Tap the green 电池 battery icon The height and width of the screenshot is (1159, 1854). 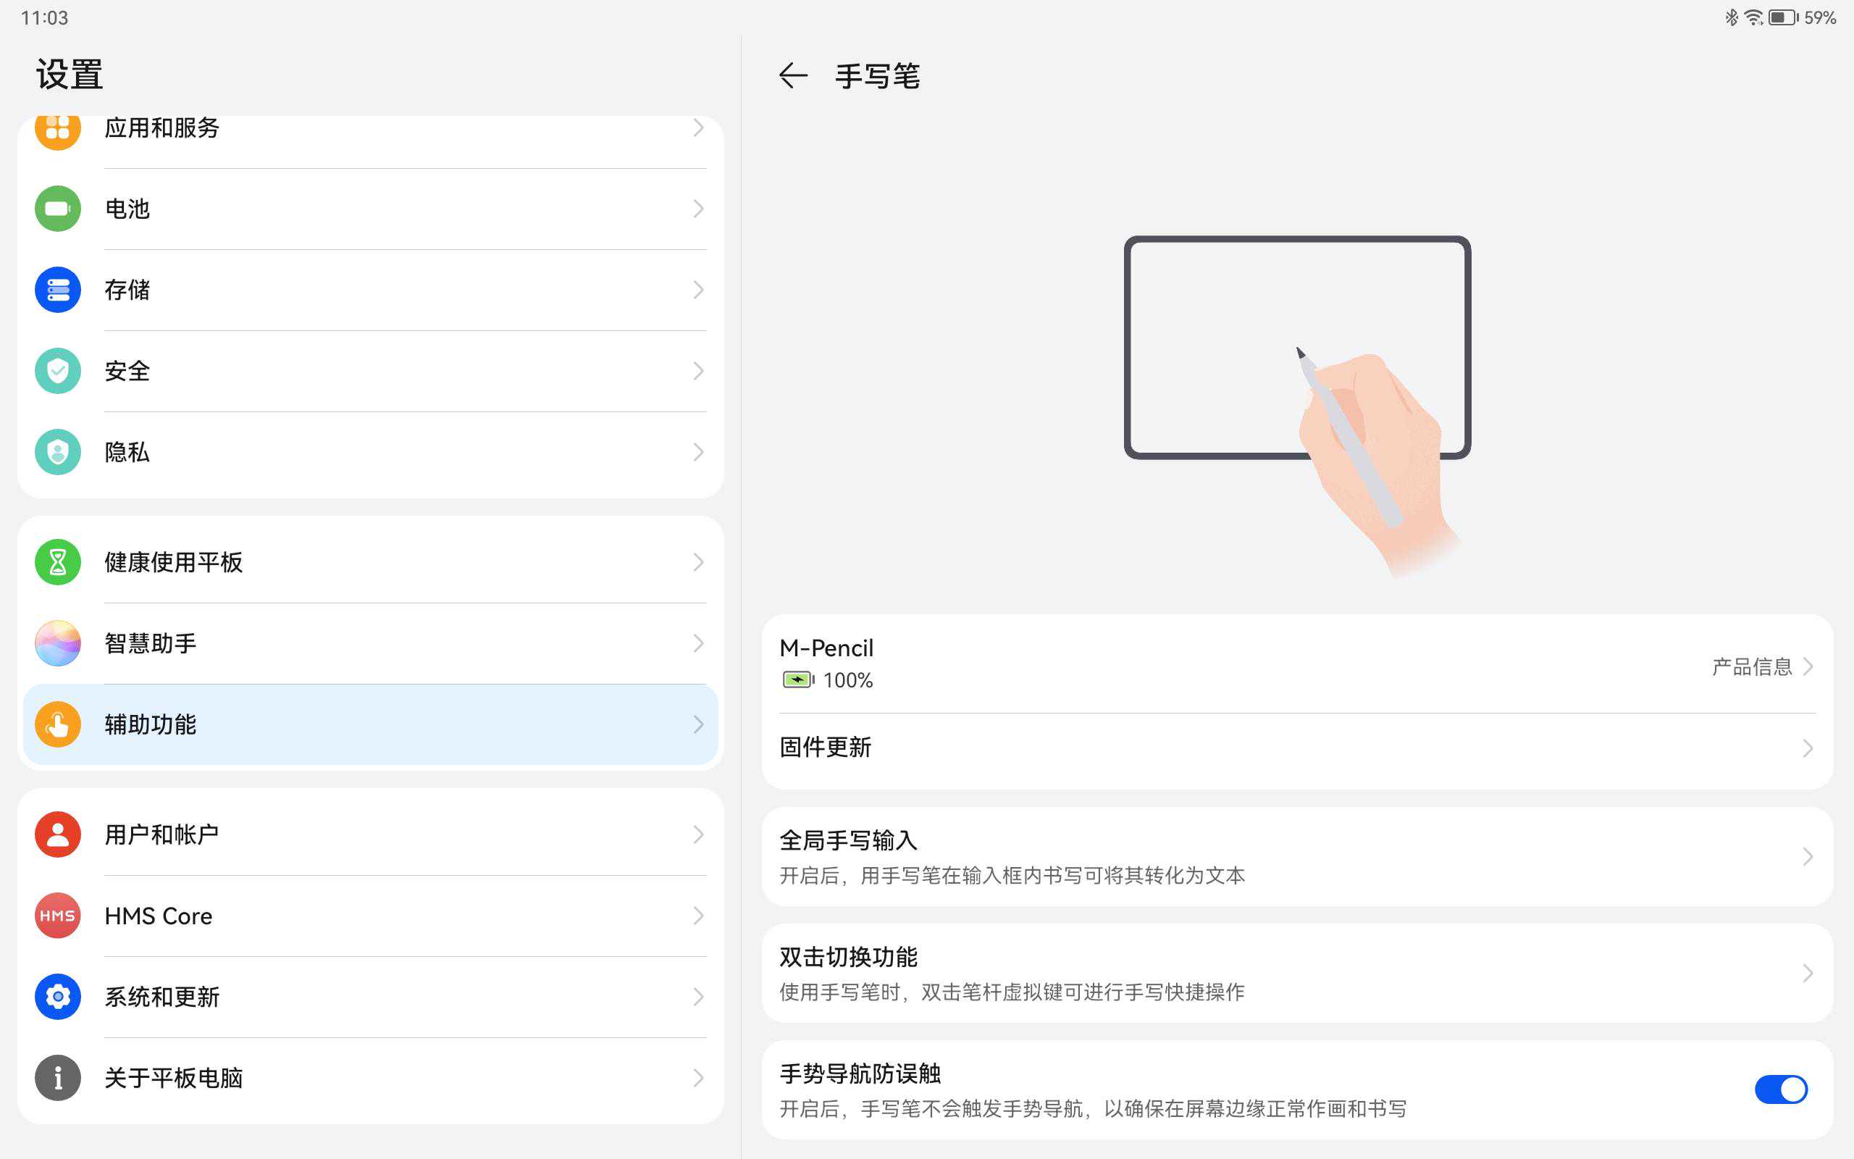pyautogui.click(x=57, y=209)
